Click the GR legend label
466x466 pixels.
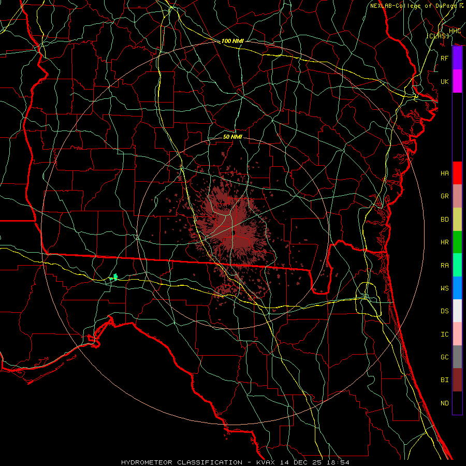coord(445,196)
